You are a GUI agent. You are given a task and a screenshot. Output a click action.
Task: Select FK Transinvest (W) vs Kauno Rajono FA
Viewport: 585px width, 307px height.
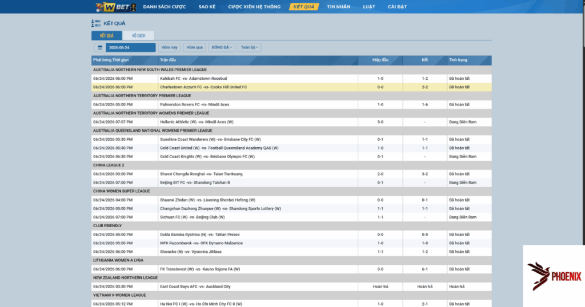(291, 269)
